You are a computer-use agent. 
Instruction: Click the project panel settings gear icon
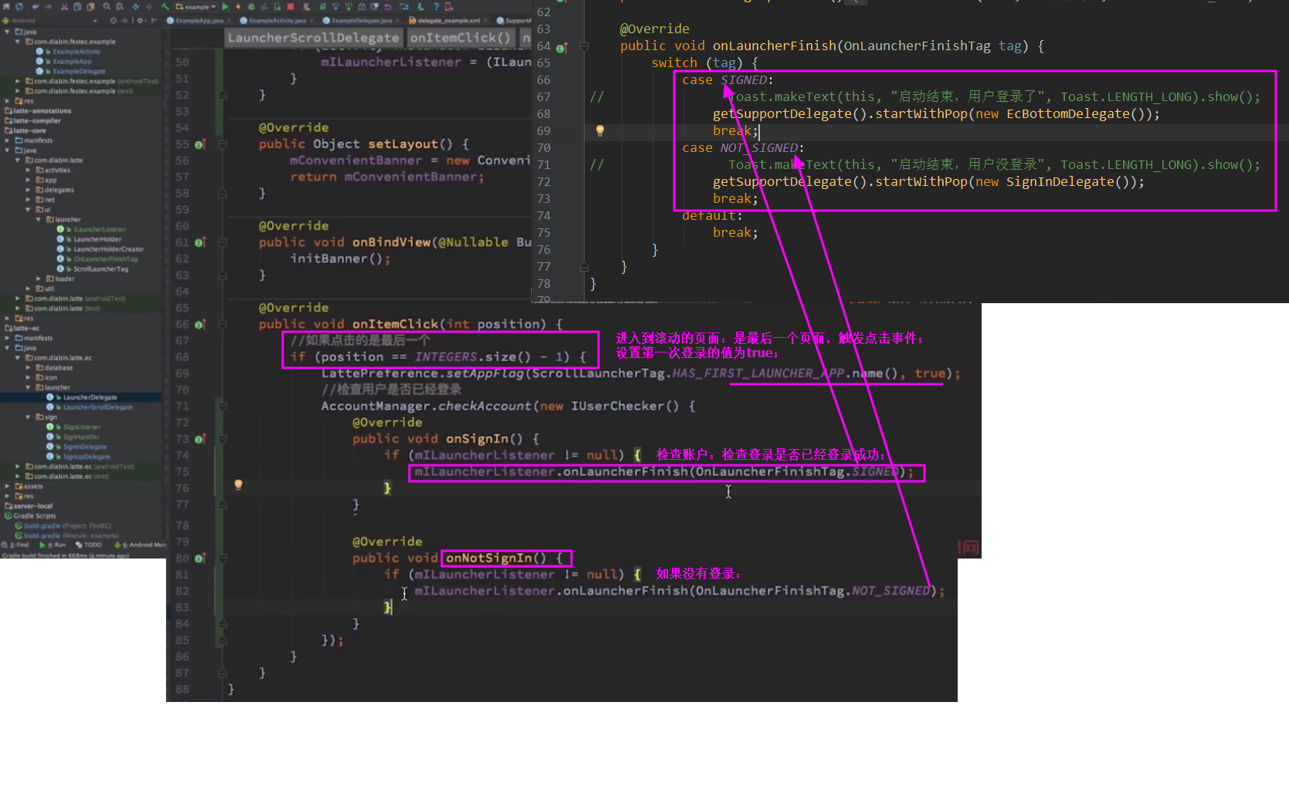140,20
